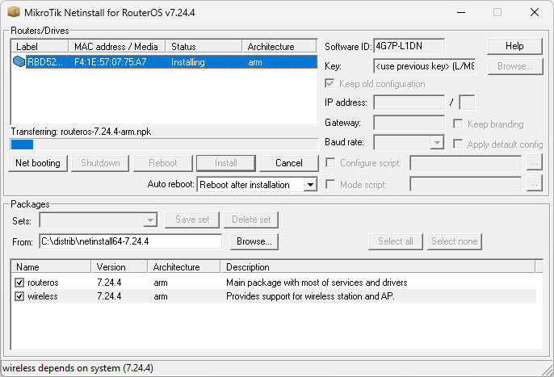
Task: Cancel the running installation
Action: [x=289, y=163]
